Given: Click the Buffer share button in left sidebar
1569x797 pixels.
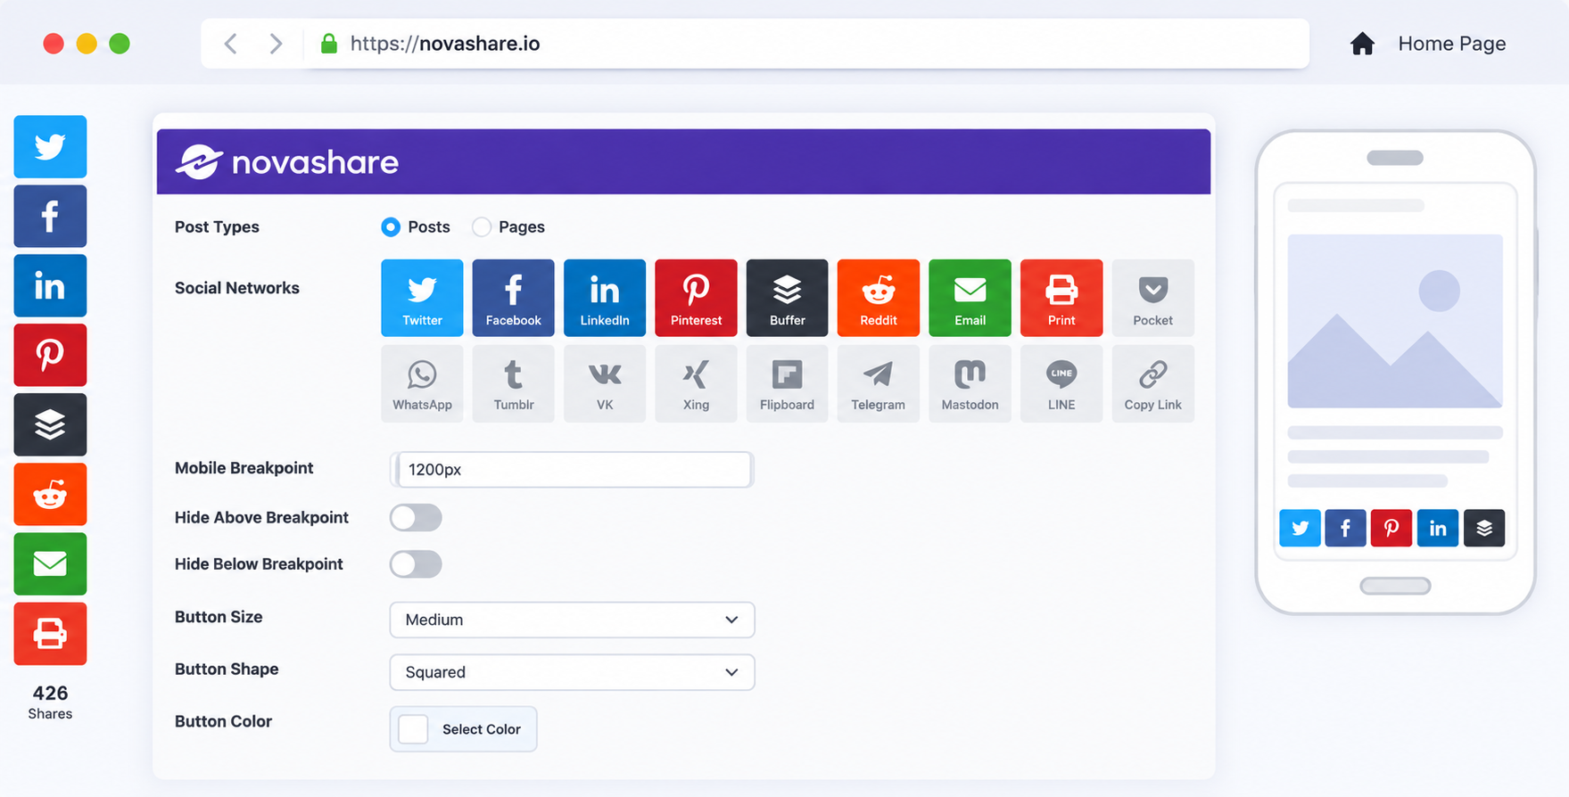Looking at the screenshot, I should 50,424.
